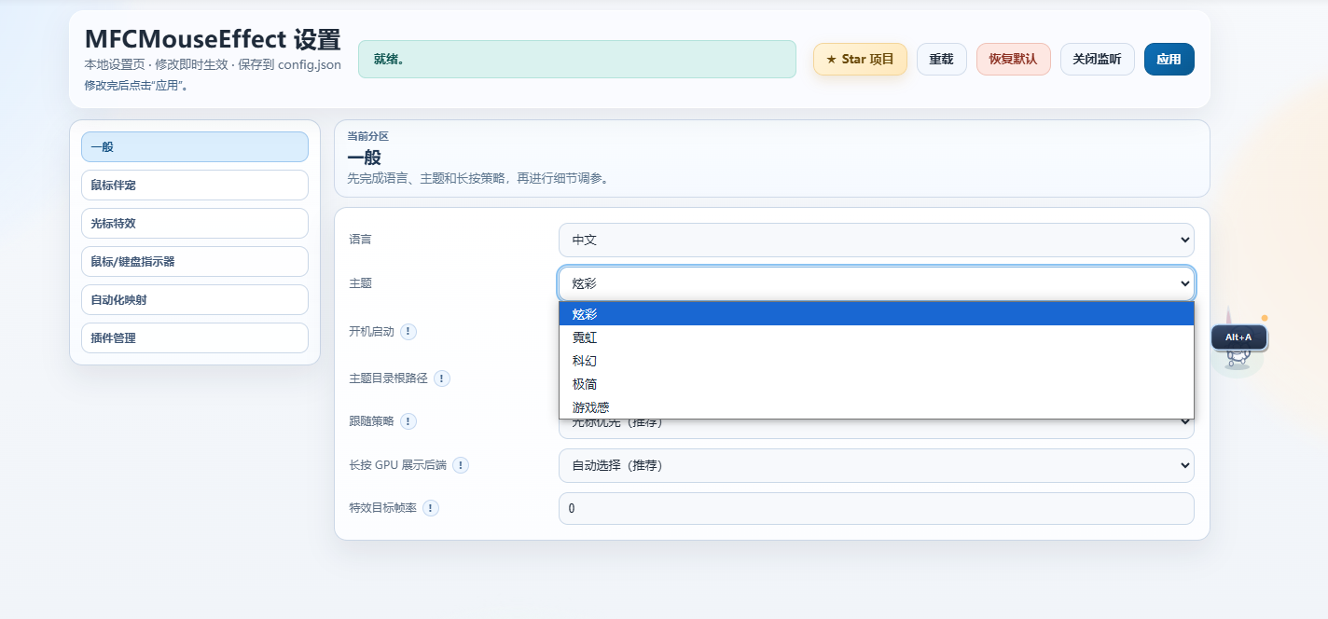
Task: Click the 开机启动 label text
Action: 371,331
